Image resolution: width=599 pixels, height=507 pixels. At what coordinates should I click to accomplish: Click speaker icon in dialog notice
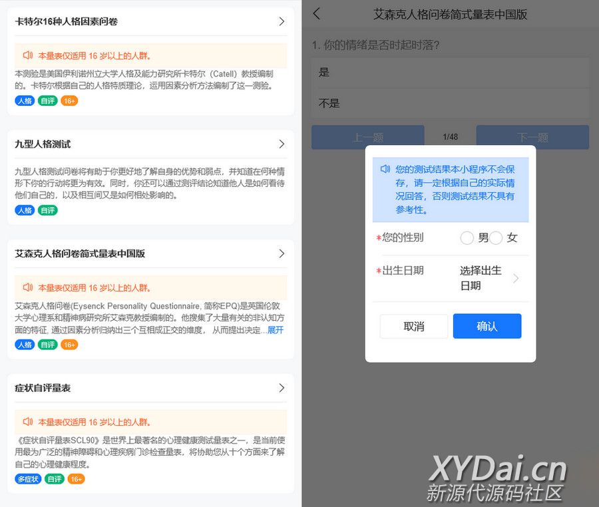coord(385,169)
